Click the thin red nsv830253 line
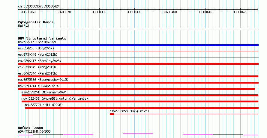The height and width of the screenshot is (138, 267). tap(138, 51)
